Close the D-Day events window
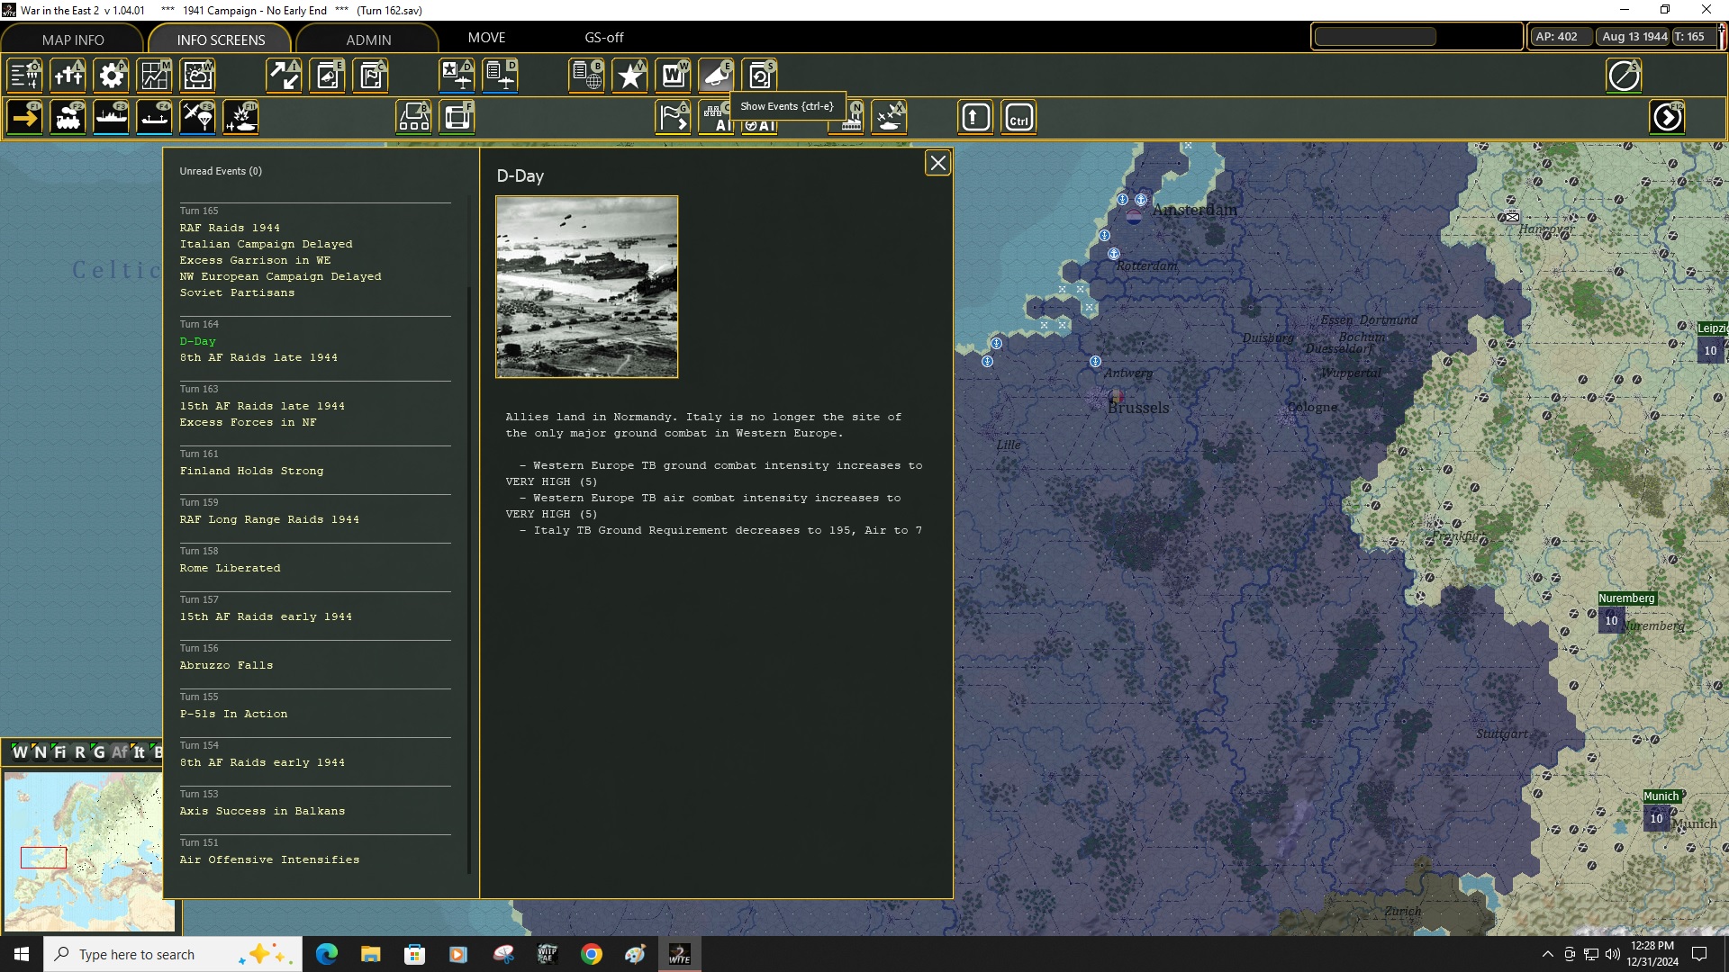 click(x=937, y=163)
